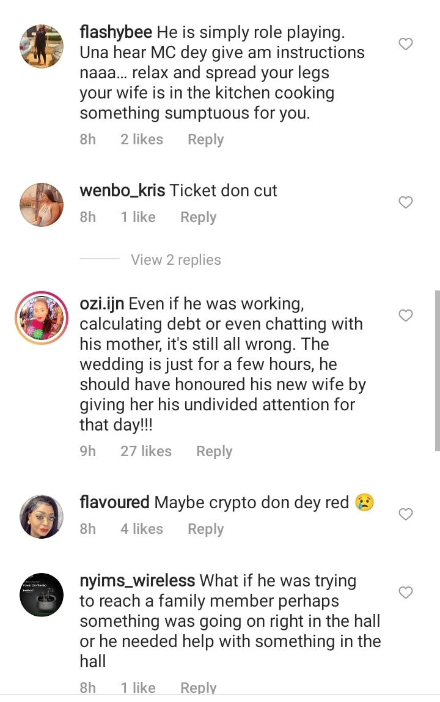Open nyims_wireless's profile avatar
Image resolution: width=440 pixels, height=702 pixels.
pyautogui.click(x=42, y=594)
